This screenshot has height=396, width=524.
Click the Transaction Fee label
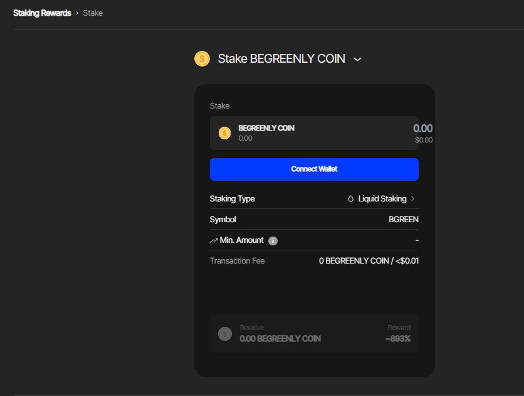238,261
